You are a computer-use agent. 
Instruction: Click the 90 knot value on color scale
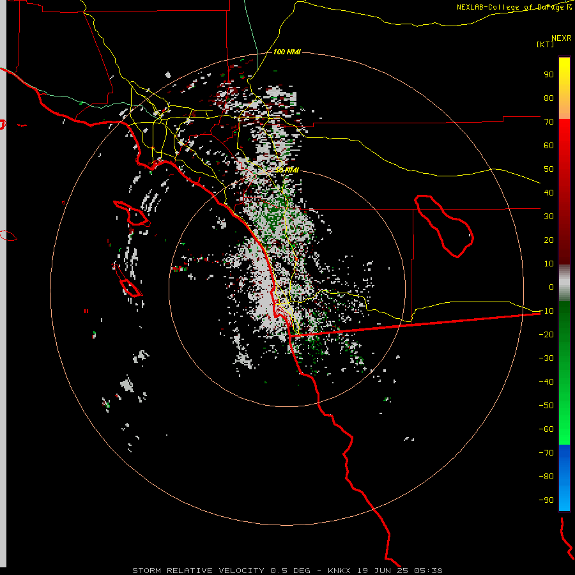549,75
